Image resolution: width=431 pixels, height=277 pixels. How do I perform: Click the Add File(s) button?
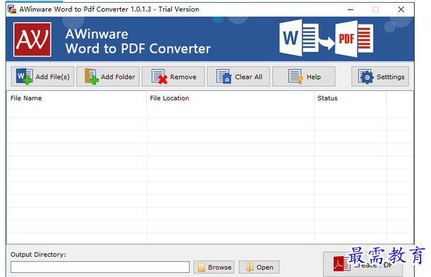[x=42, y=76]
